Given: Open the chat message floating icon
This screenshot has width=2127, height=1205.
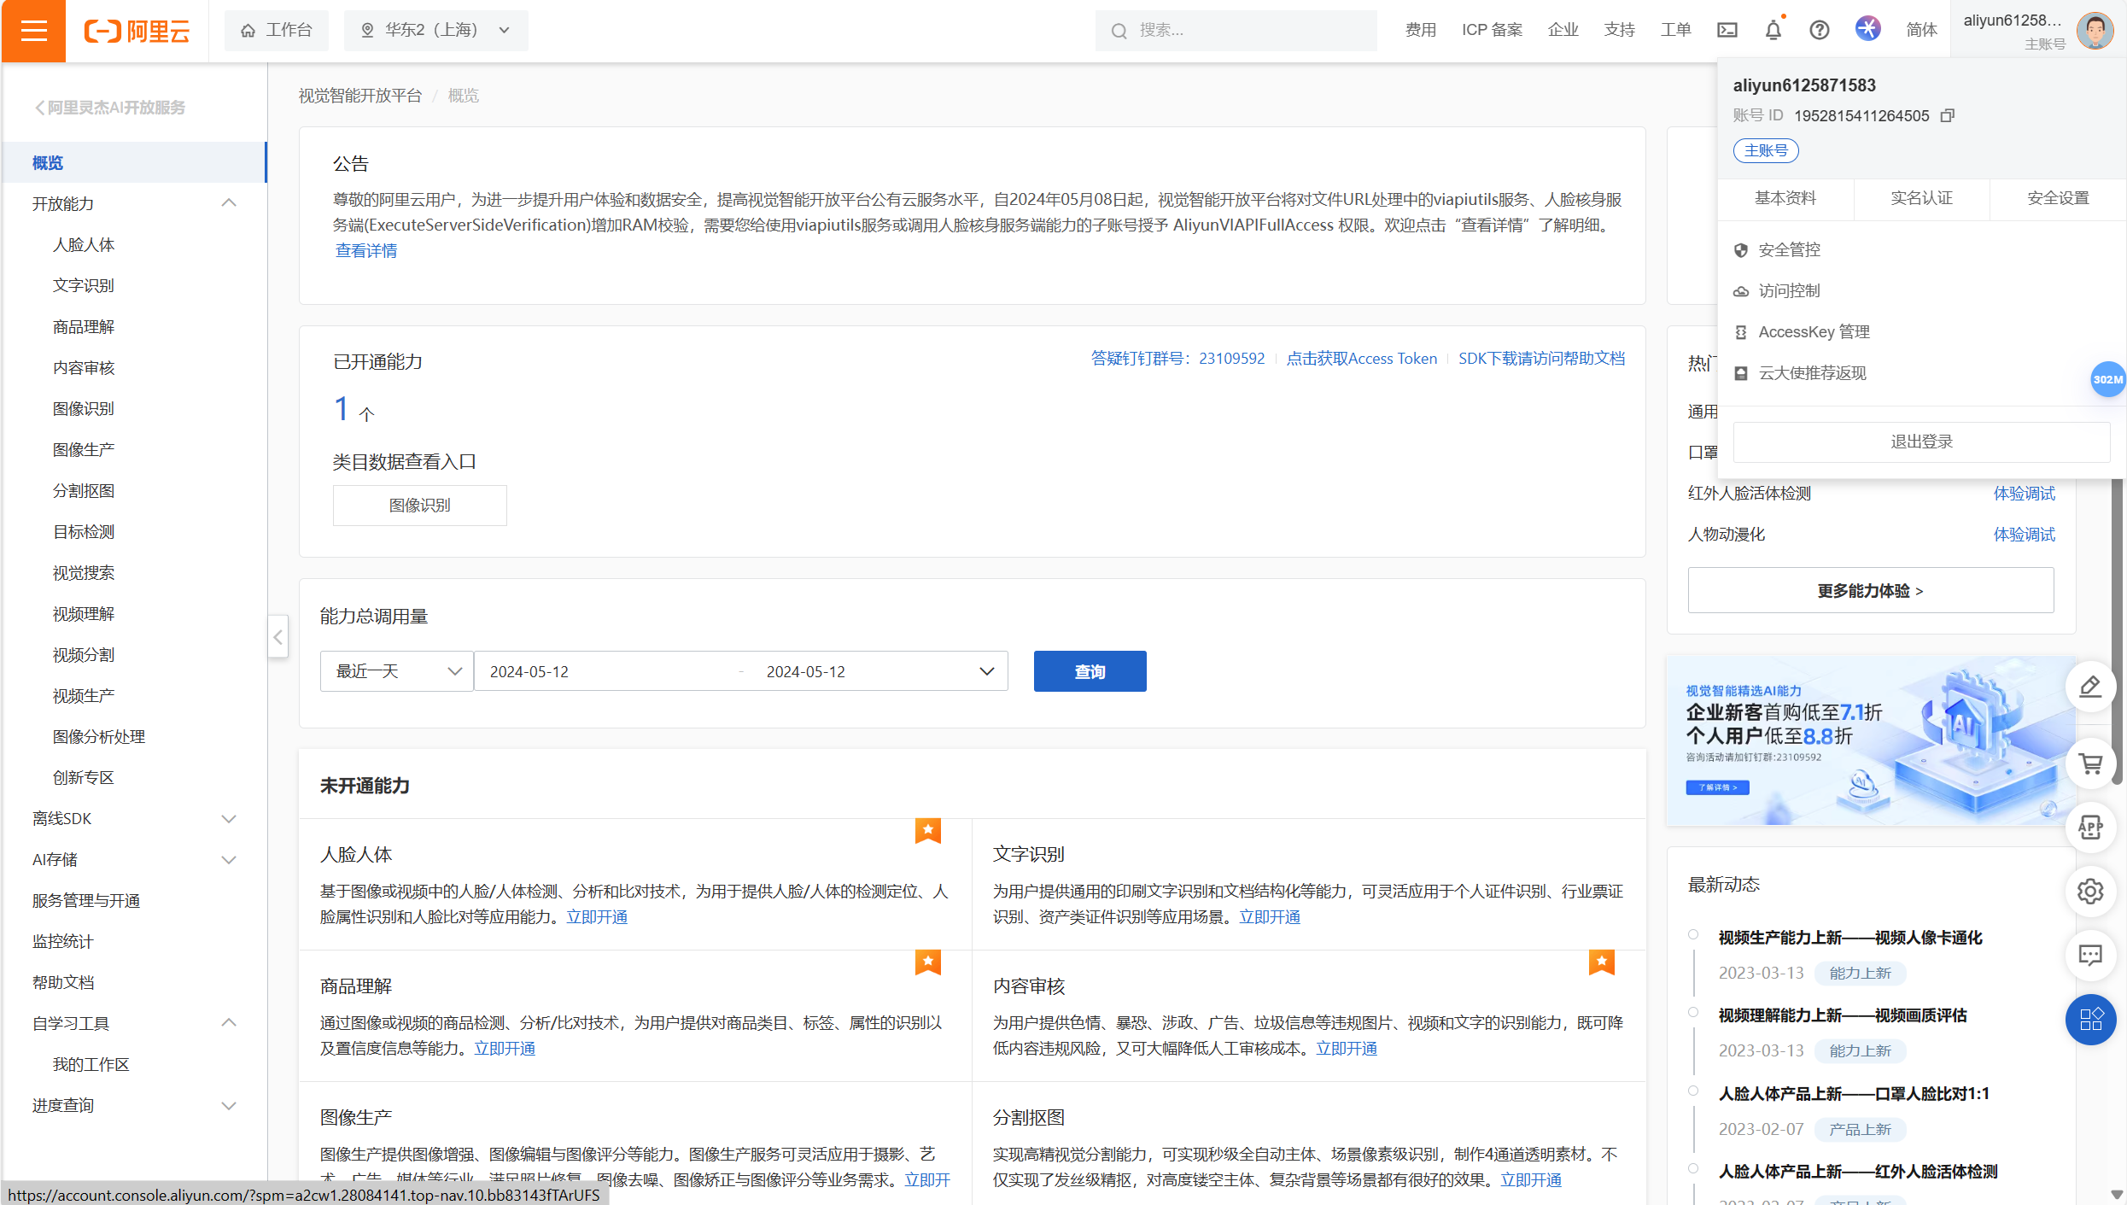Looking at the screenshot, I should pos(2090,955).
